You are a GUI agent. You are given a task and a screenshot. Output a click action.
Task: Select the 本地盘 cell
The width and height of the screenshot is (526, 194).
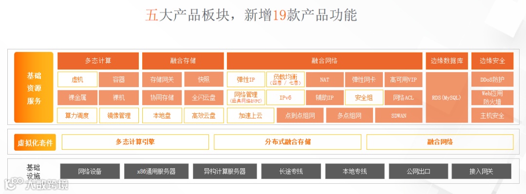coord(162,116)
